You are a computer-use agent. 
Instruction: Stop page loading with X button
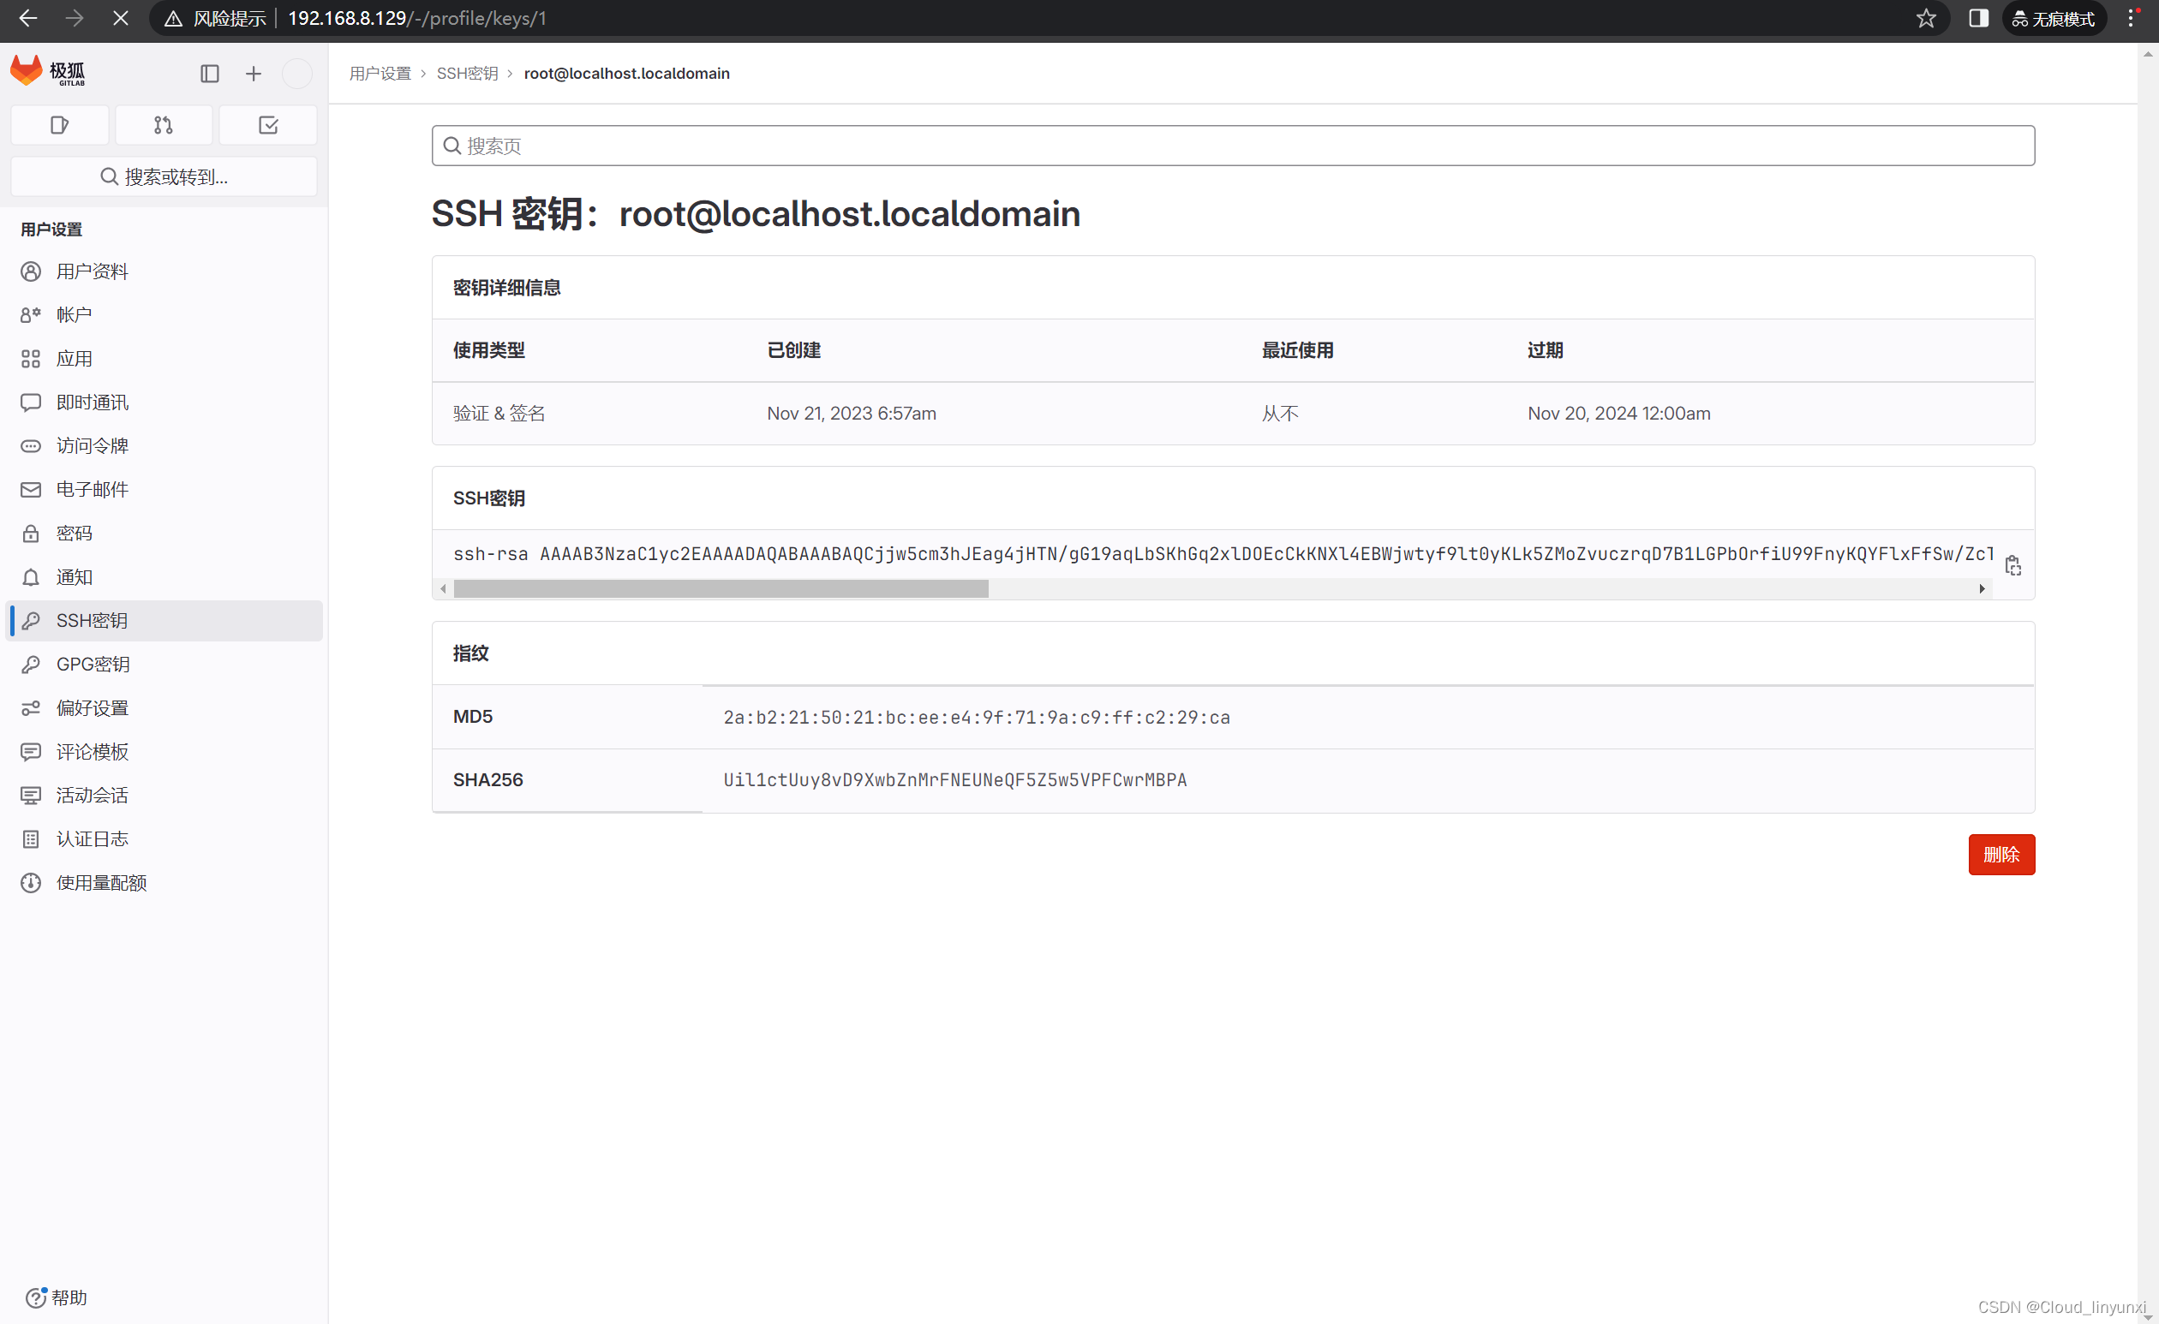(121, 18)
